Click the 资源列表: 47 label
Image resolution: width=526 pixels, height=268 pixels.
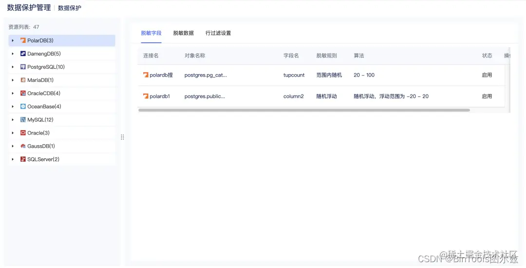click(x=23, y=27)
